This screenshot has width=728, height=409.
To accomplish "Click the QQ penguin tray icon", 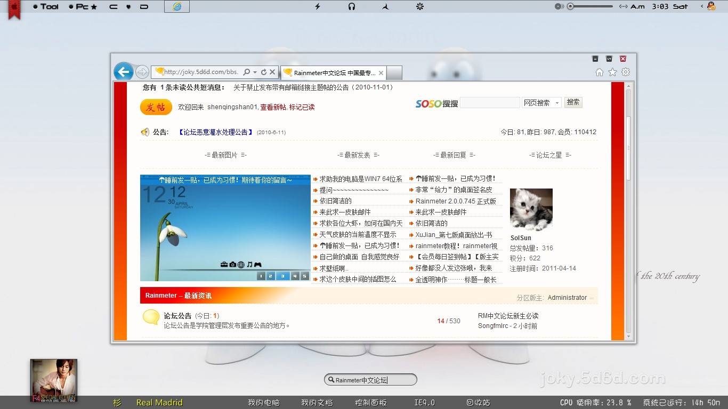I will (711, 6).
